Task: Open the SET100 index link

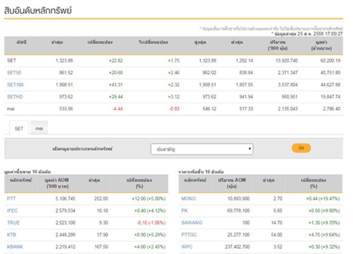Action: 15,85
